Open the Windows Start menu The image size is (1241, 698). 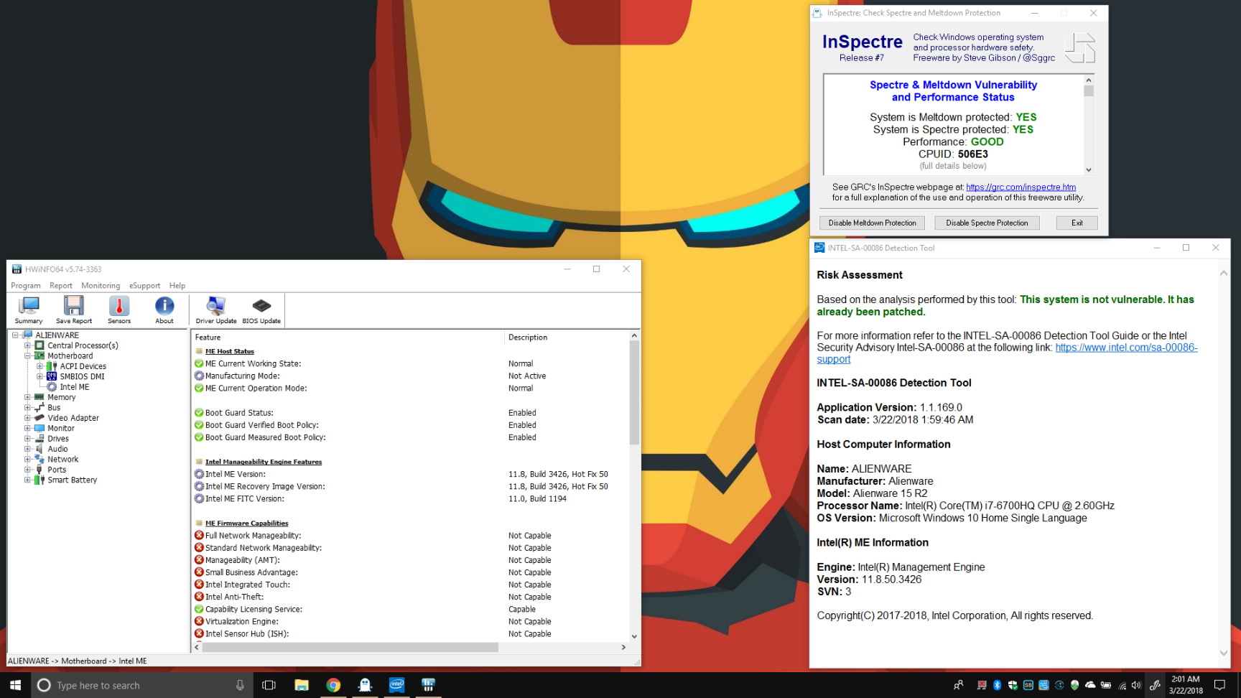tap(15, 685)
